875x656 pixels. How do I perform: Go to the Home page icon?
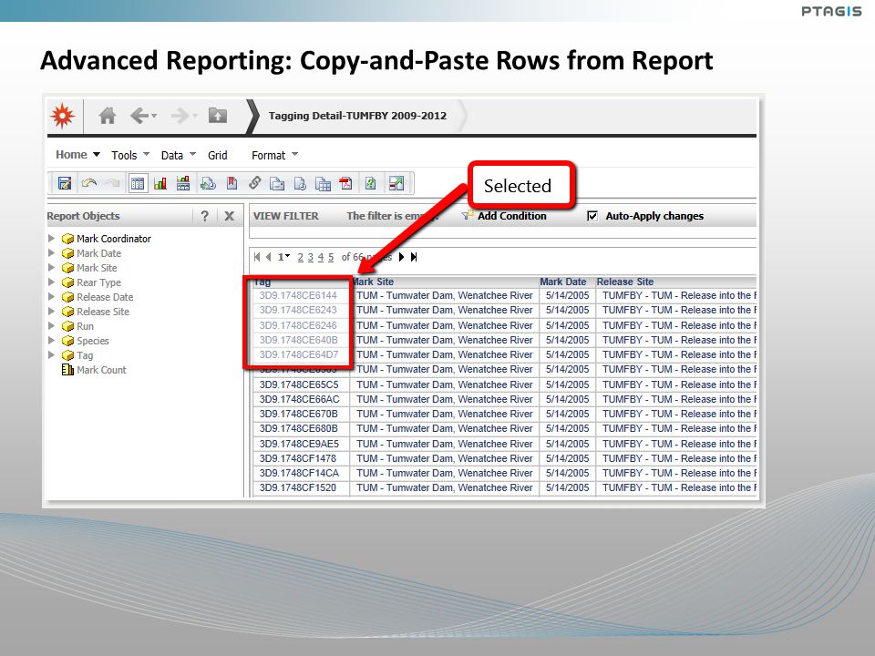[x=108, y=116]
